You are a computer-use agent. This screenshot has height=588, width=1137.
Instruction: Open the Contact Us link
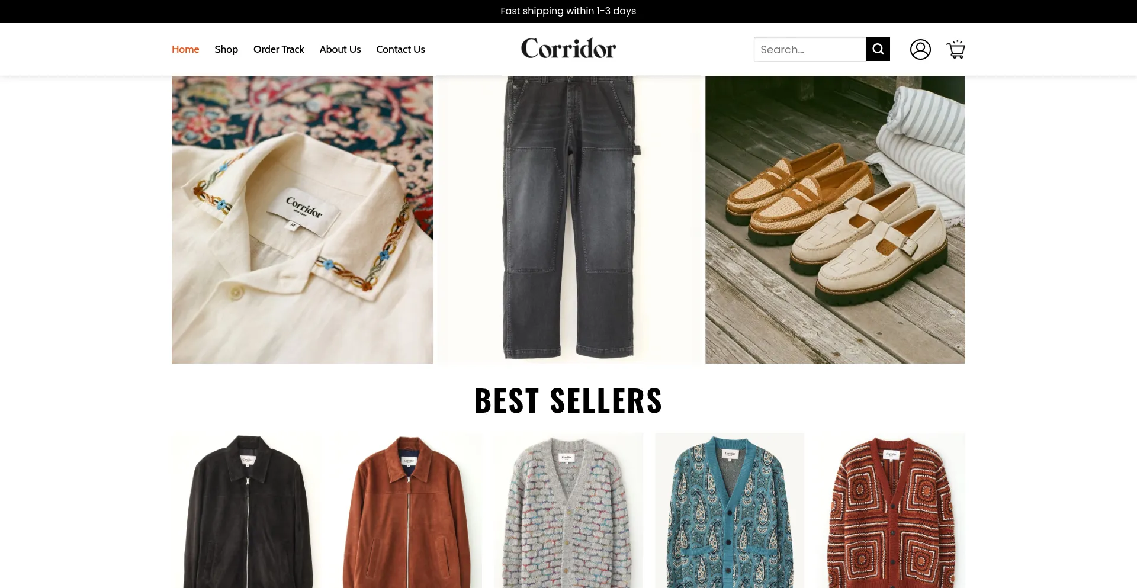(400, 49)
